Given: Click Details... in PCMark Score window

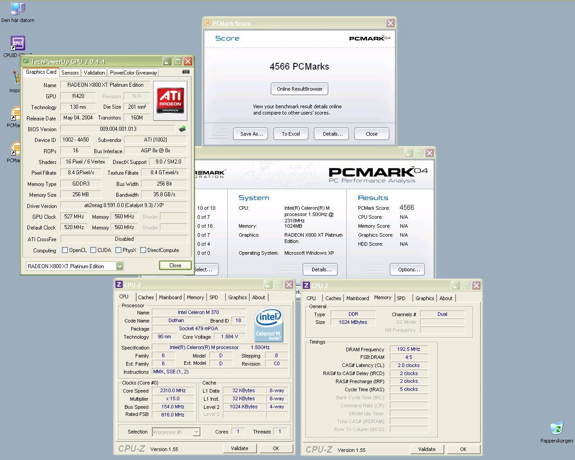Looking at the screenshot, I should click(x=332, y=134).
